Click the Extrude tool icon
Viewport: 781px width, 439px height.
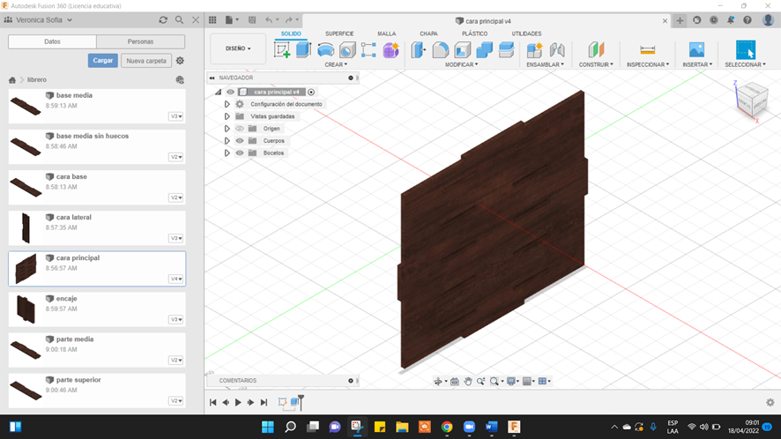tap(303, 50)
